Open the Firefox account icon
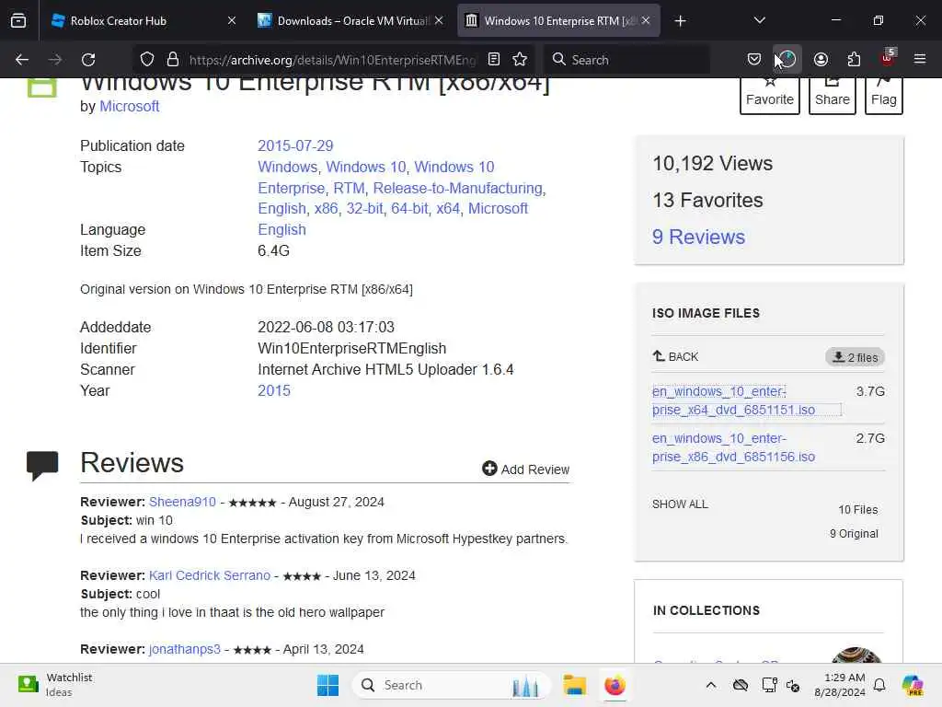 (821, 60)
